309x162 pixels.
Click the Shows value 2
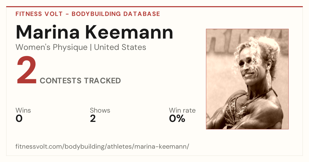coord(93,119)
